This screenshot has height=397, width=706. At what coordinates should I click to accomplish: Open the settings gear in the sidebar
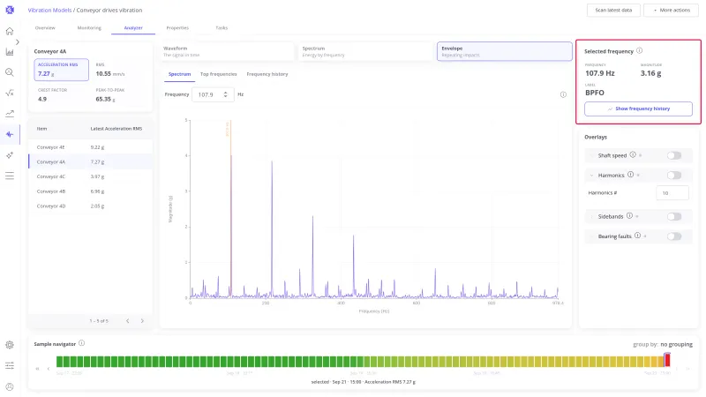pos(10,345)
